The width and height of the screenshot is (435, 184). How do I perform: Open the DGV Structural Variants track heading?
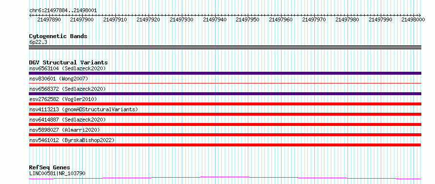(68, 62)
